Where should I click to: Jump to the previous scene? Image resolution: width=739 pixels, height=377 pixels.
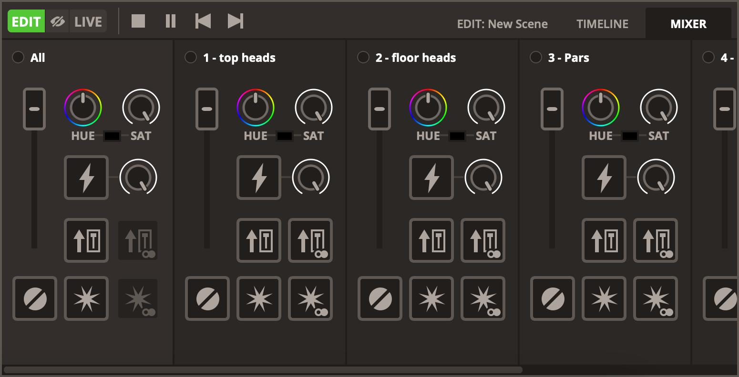203,21
